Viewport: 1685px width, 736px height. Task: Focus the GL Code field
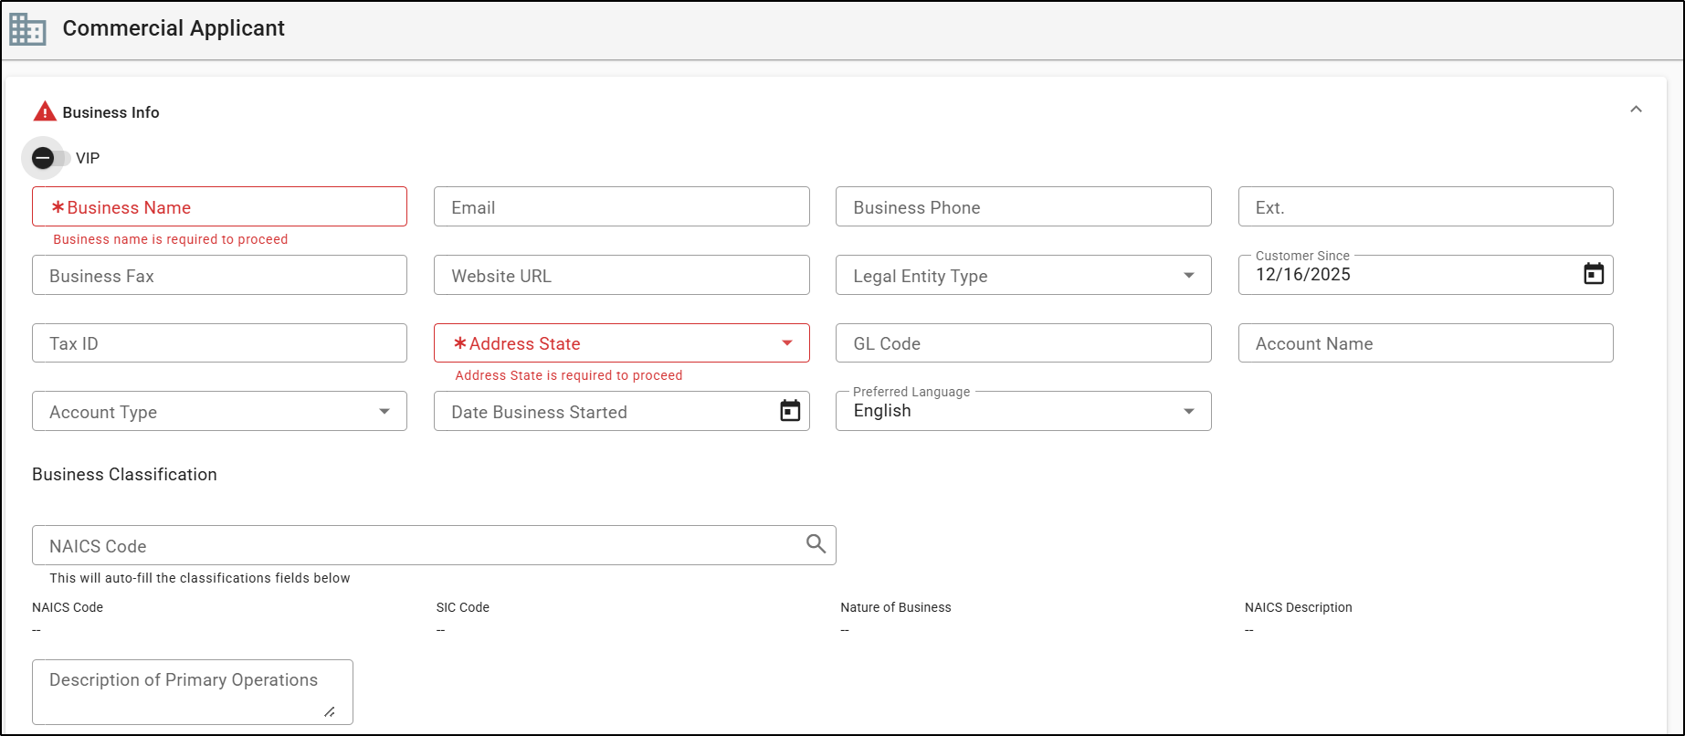(x=1023, y=343)
